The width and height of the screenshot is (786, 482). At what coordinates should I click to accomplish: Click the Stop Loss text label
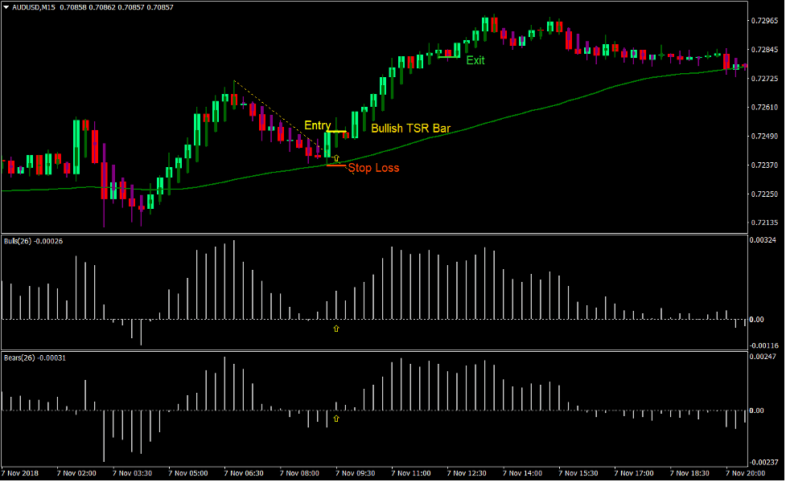pos(373,168)
